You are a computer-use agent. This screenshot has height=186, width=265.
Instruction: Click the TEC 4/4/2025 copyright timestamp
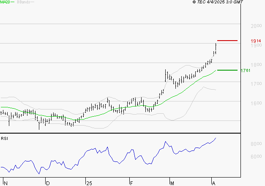point(218,2)
